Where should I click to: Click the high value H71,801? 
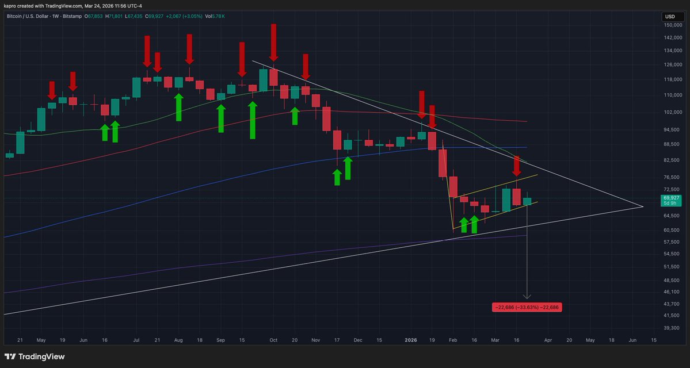click(x=115, y=16)
